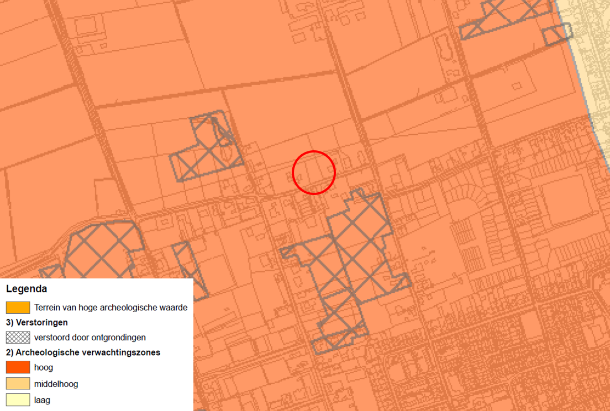
Task: Click the '2) Archeologische verwachtingszones' heading
Action: click(x=83, y=352)
